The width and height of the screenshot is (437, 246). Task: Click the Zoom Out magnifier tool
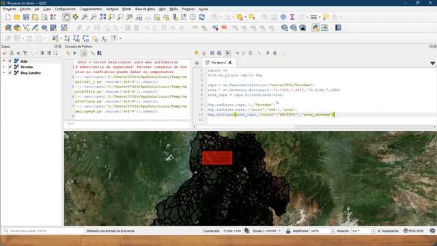[x=94, y=17]
